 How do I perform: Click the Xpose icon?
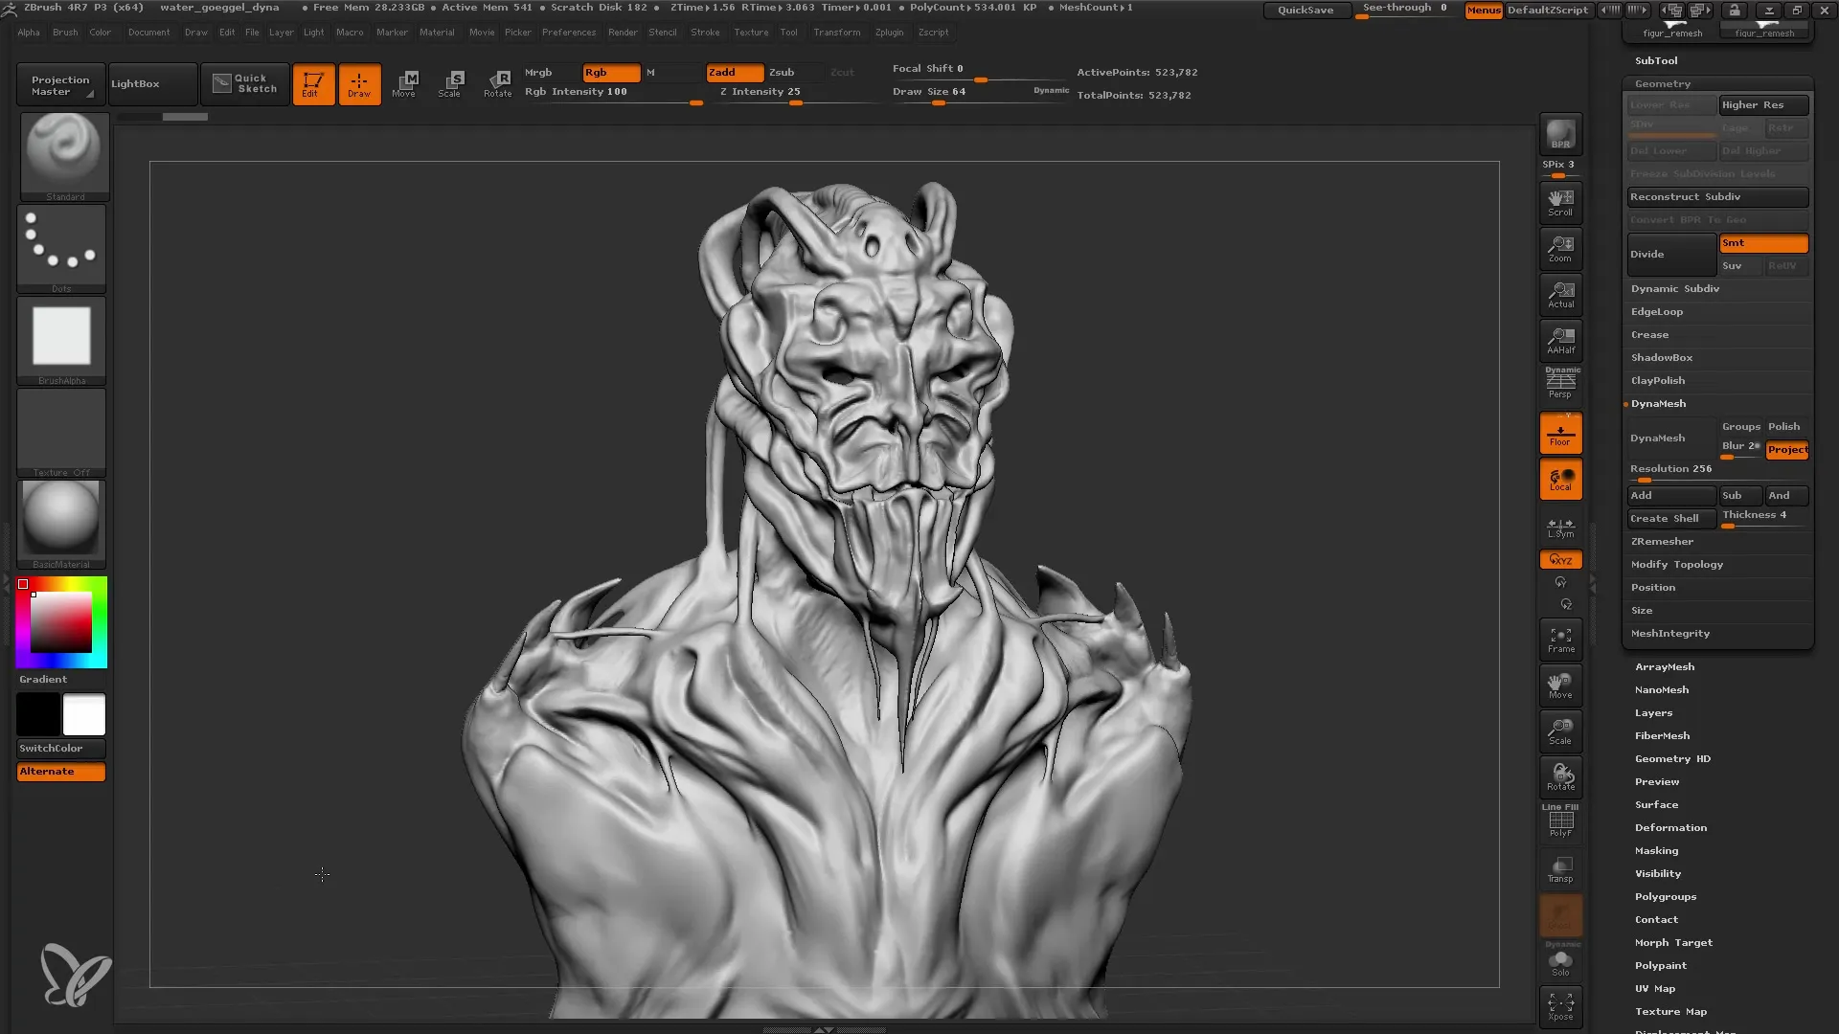[1560, 1006]
